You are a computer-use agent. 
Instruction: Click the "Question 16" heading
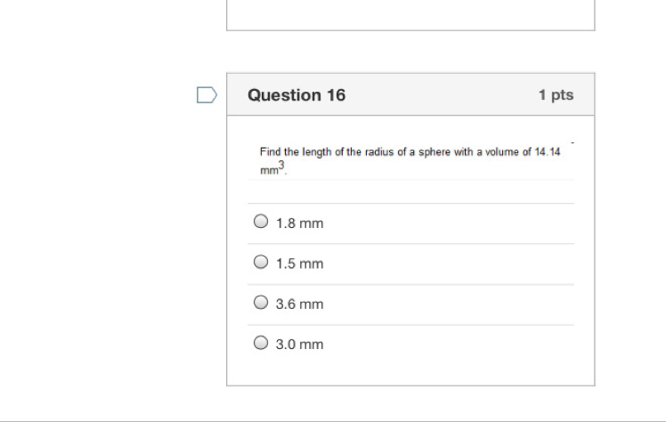[x=296, y=95]
